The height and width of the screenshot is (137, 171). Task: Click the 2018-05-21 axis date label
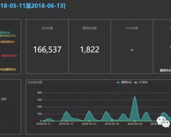click(x=89, y=124)
